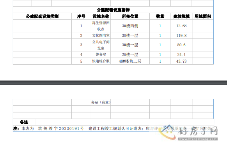Select the 务站（商业）continued cell
Screen dimensions: 227x142
[x=101, y=102]
